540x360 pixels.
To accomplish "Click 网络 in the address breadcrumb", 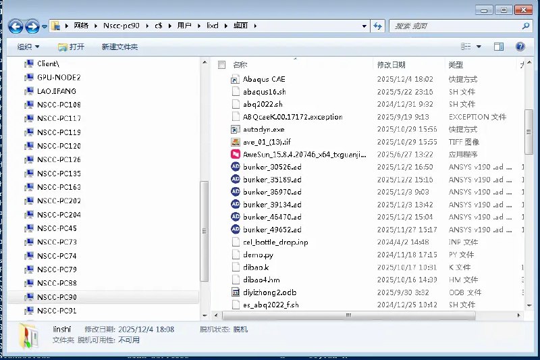I will [81, 26].
